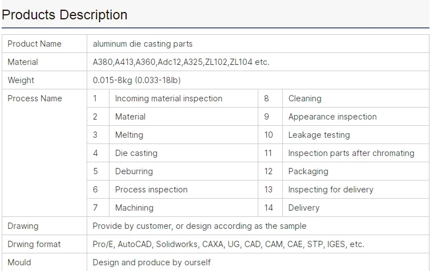This screenshot has height=271, width=430.
Task: Select Incoming material inspection step
Action: click(168, 98)
